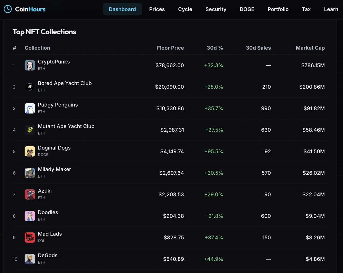Select the $786.15M market cap value
This screenshot has width=343, height=273.
click(x=313, y=65)
